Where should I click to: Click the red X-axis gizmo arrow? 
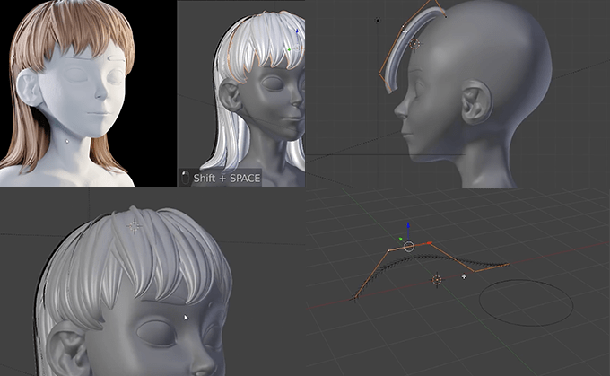point(427,243)
